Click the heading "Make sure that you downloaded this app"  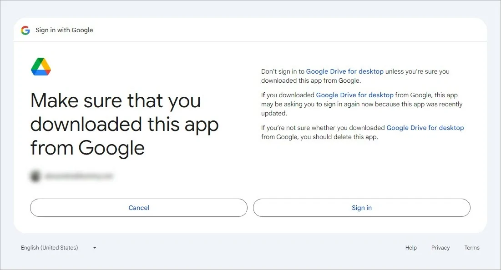pyautogui.click(x=124, y=124)
